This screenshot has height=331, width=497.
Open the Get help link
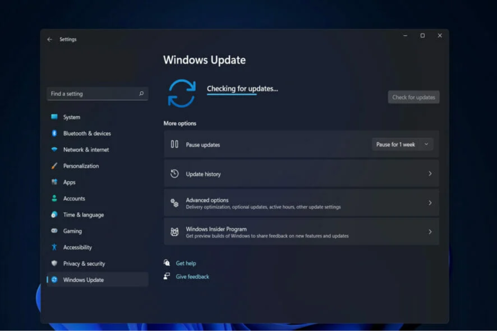186,263
